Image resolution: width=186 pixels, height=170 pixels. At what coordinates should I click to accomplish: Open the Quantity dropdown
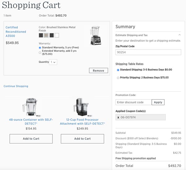(53, 62)
